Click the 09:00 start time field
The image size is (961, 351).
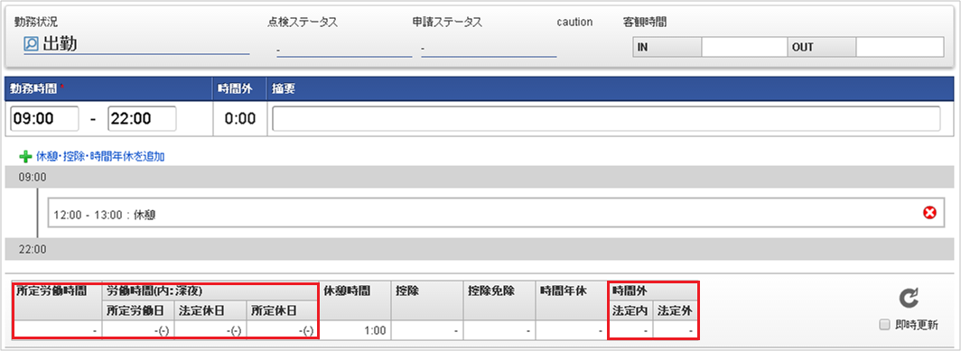pos(45,119)
